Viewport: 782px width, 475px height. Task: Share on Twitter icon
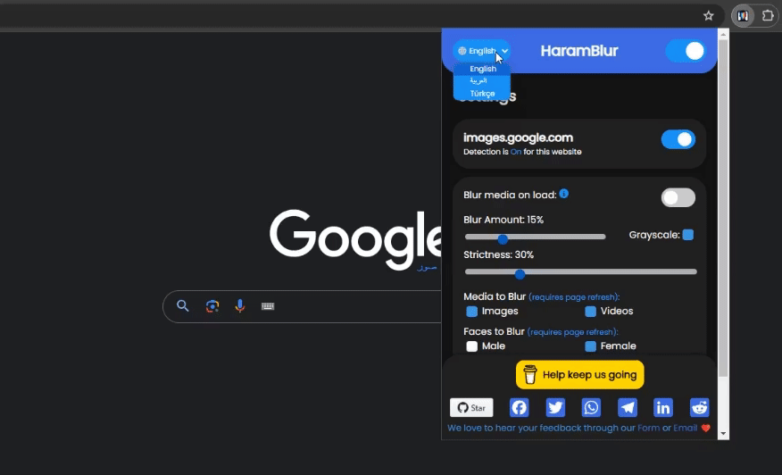pos(555,408)
